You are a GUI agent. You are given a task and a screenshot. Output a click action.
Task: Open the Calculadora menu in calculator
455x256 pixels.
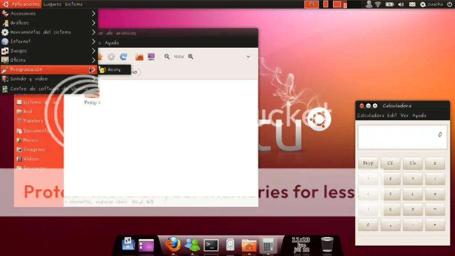[370, 115]
